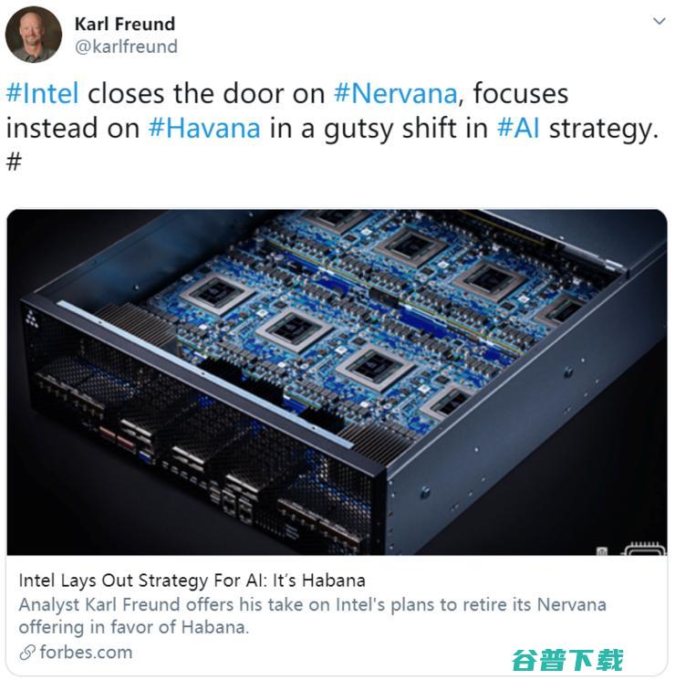Open the Karl Freund display name
The image size is (675, 680).
125,24
